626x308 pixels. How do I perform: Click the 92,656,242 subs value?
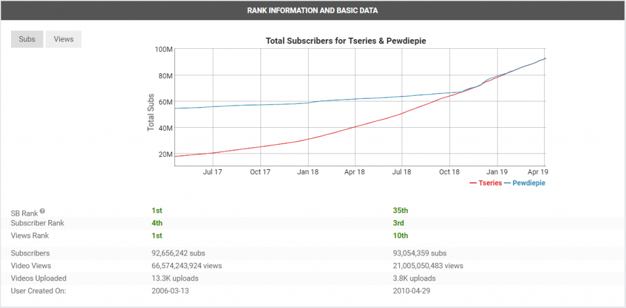(x=179, y=254)
